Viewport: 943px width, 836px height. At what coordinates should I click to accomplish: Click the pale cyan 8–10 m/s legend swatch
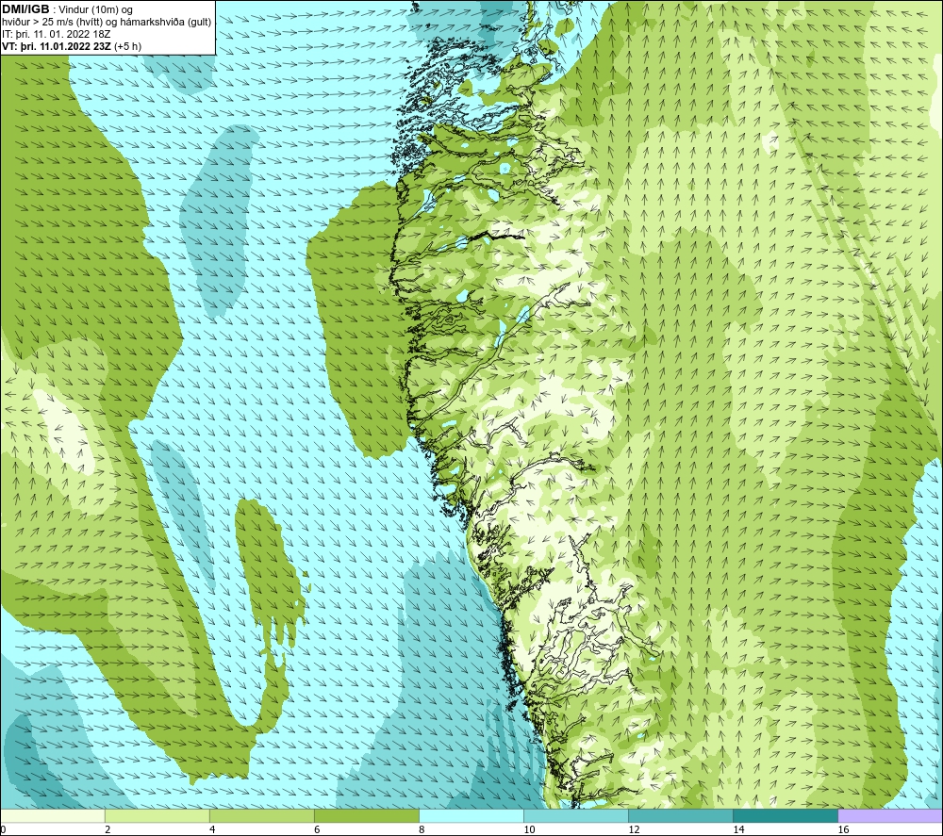click(x=471, y=815)
